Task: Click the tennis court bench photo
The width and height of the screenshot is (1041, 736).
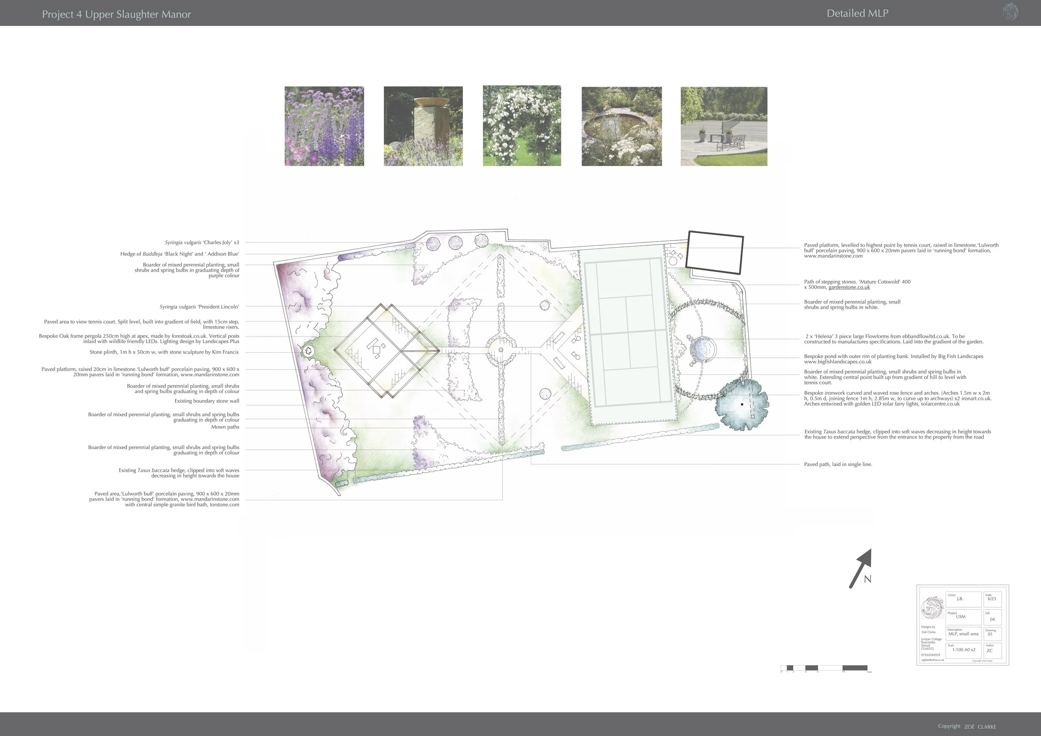Action: pos(724,126)
